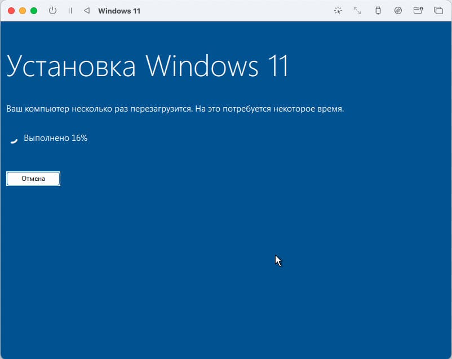Click the restart notice text below the heading
The width and height of the screenshot is (452, 359).
coord(175,108)
